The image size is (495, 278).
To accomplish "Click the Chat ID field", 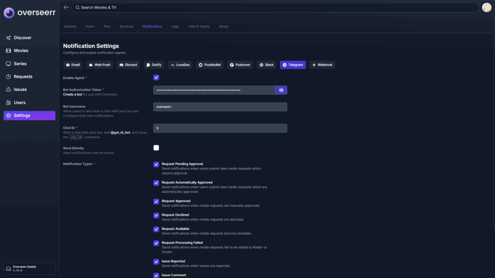I will pos(220,128).
